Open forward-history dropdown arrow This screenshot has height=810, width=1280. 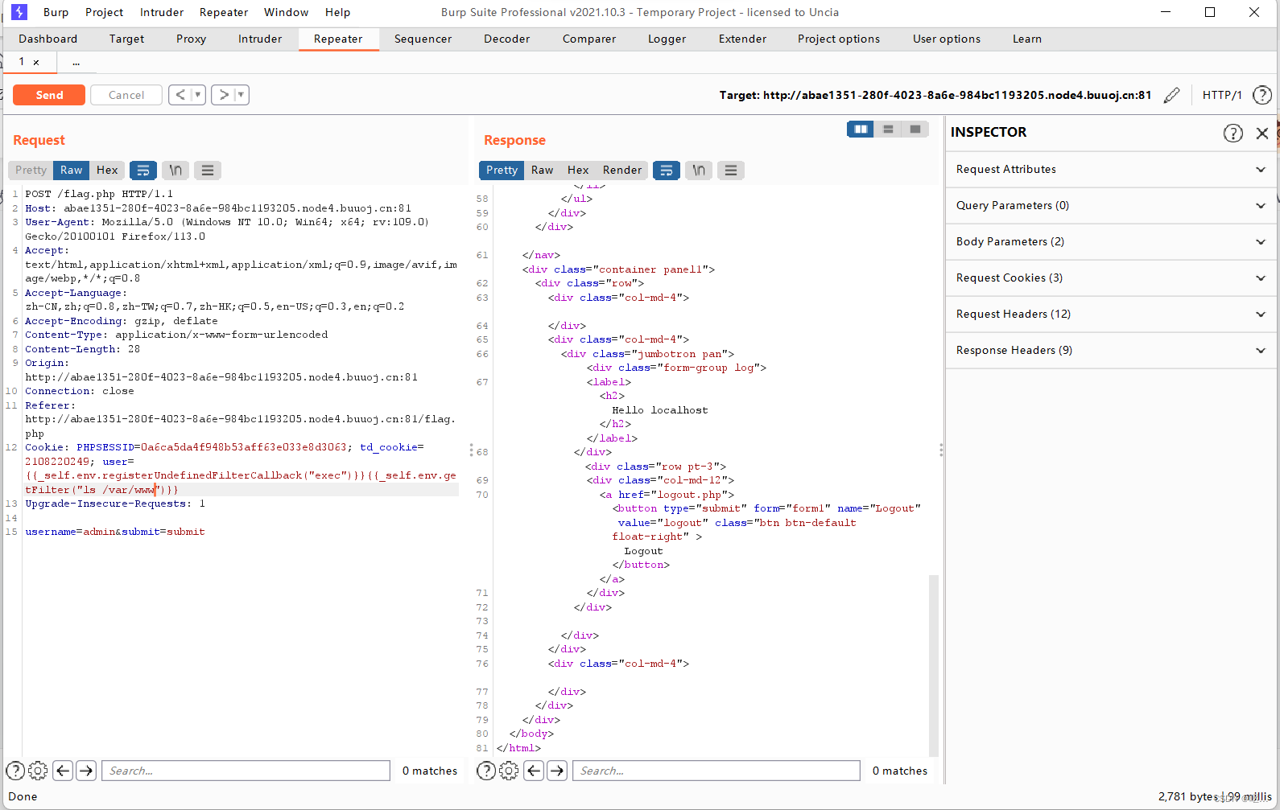coord(241,95)
